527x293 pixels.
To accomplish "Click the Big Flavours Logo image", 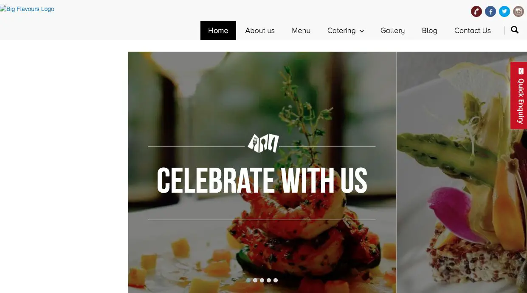I will pyautogui.click(x=27, y=9).
